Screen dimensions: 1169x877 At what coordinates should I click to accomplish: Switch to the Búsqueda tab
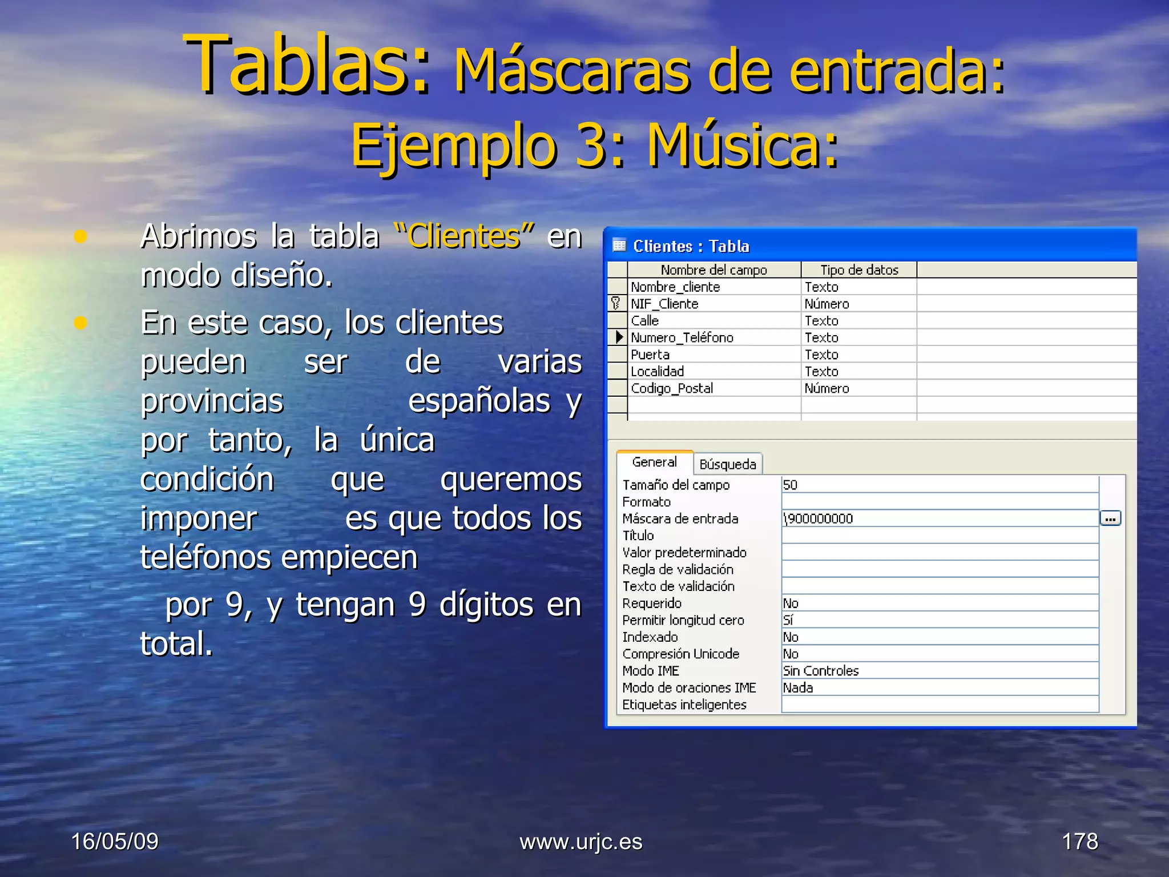tap(728, 464)
